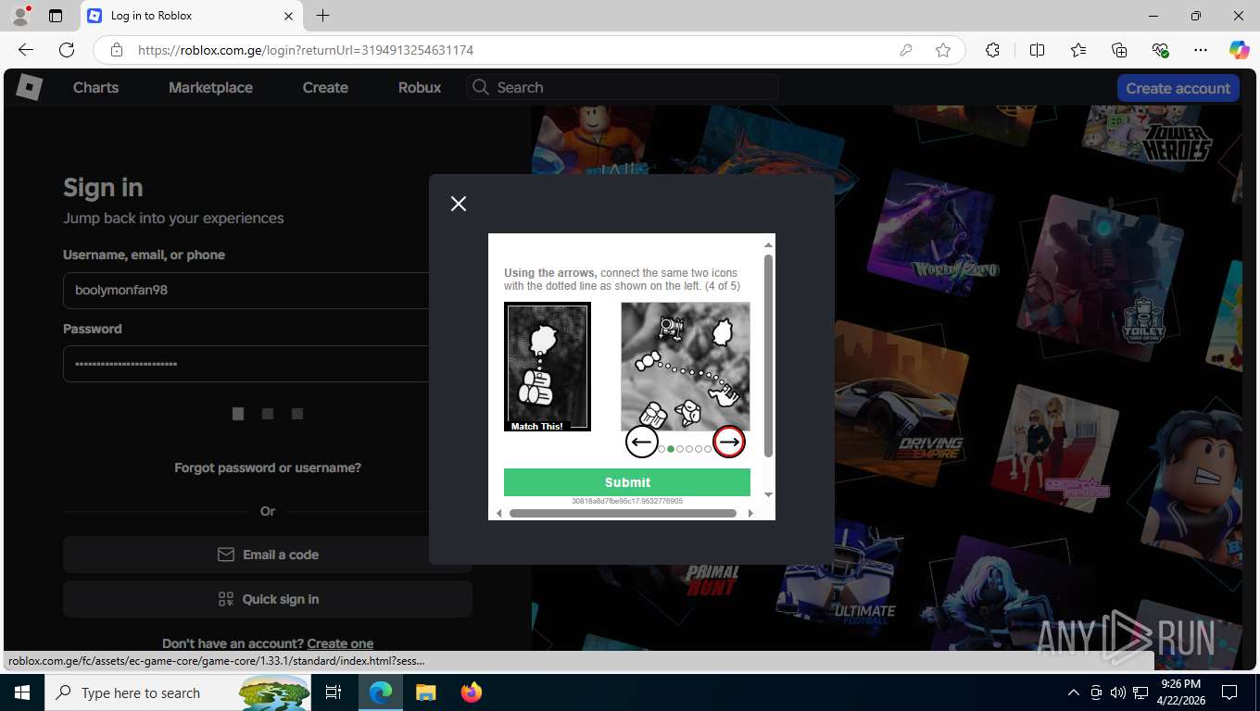Image resolution: width=1260 pixels, height=711 pixels.
Task: Open tab actions menu icon
Action: click(x=56, y=16)
